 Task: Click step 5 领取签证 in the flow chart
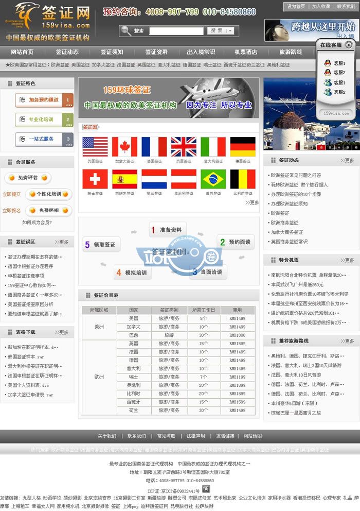pyautogui.click(x=101, y=244)
